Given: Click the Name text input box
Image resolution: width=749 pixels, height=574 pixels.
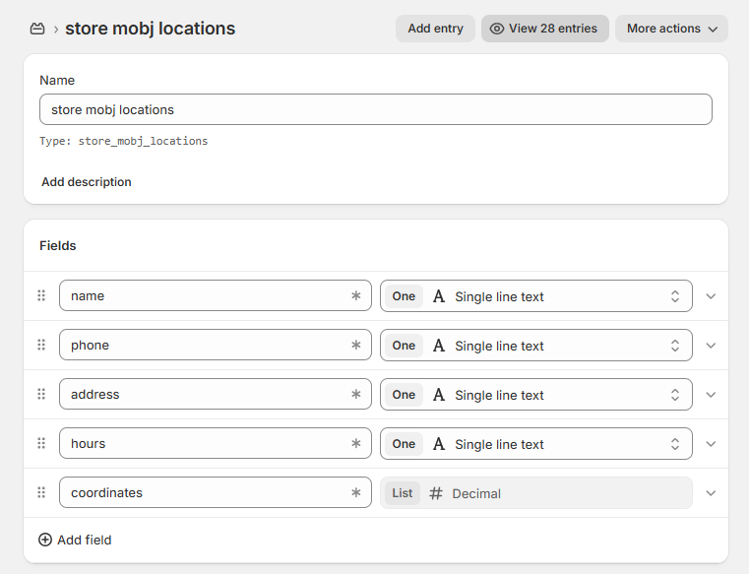Looking at the screenshot, I should point(375,109).
